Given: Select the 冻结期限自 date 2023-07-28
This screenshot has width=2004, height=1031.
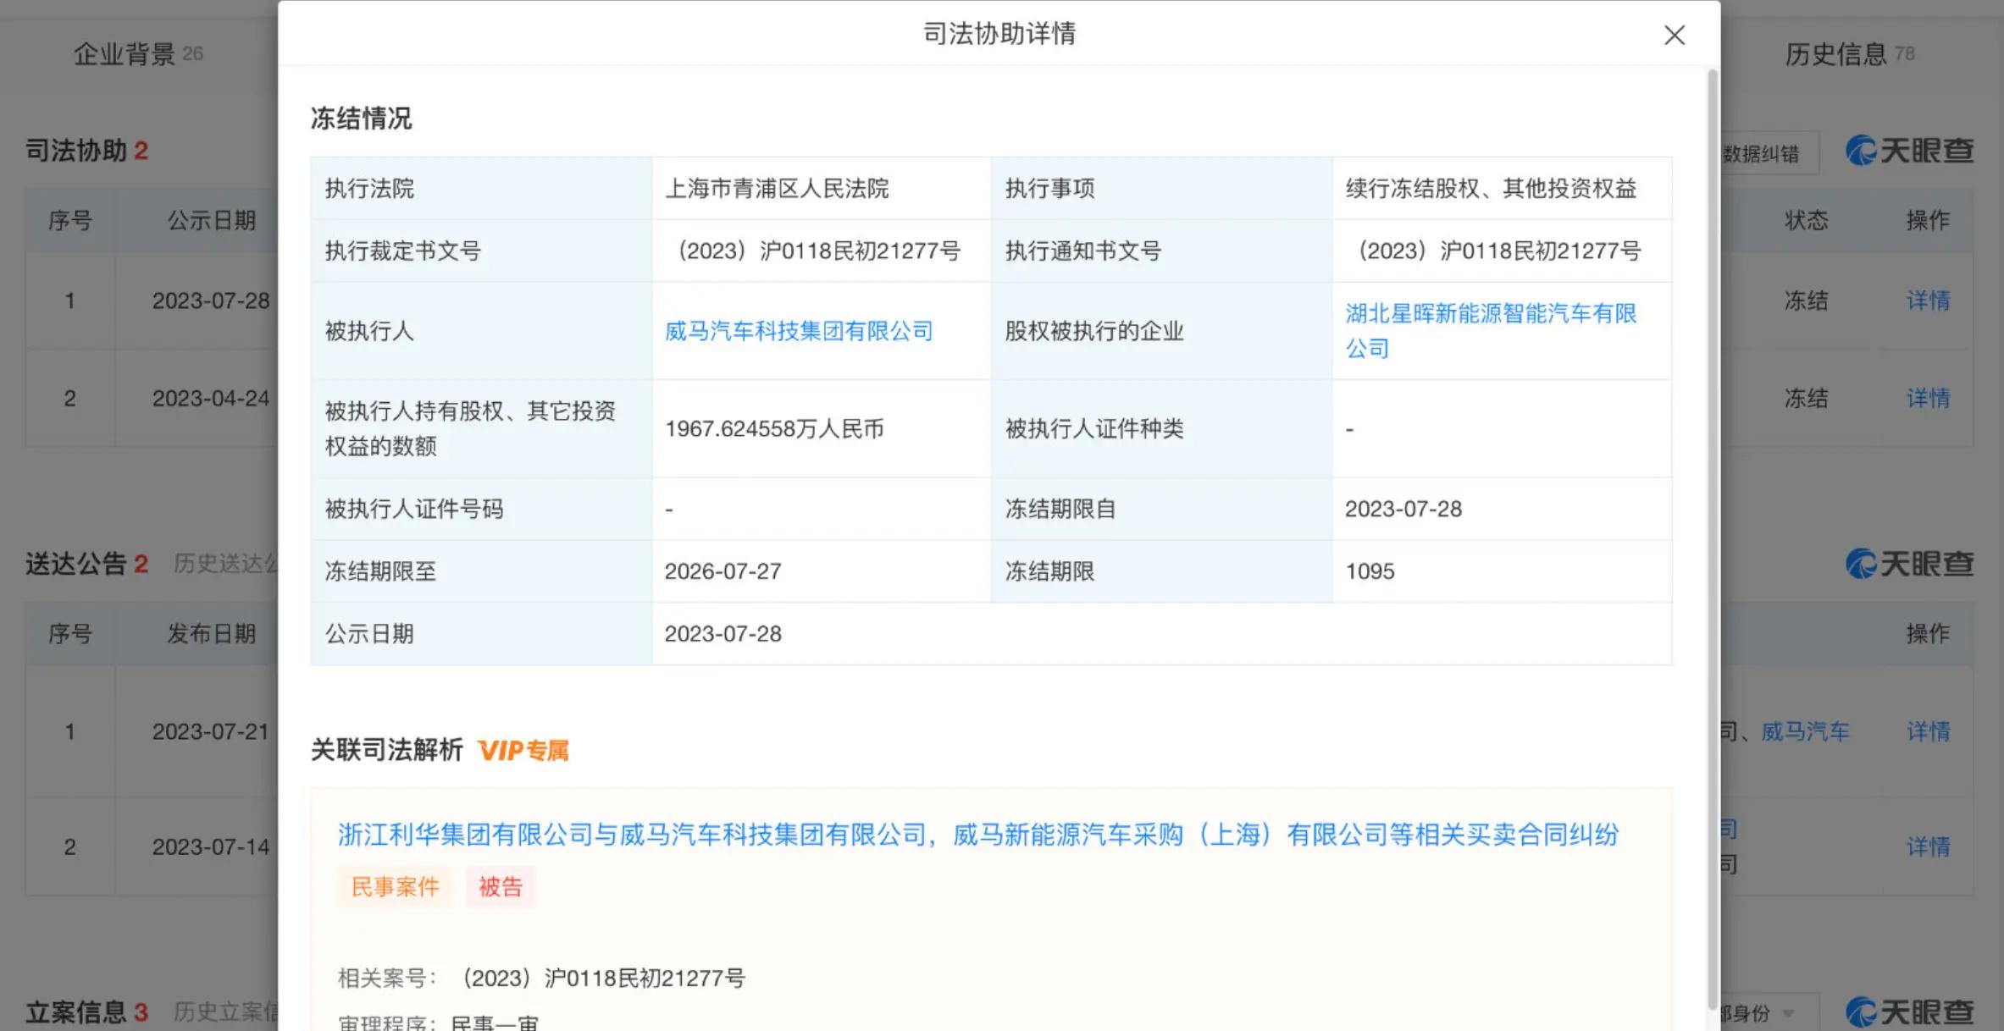Looking at the screenshot, I should click(x=1403, y=509).
